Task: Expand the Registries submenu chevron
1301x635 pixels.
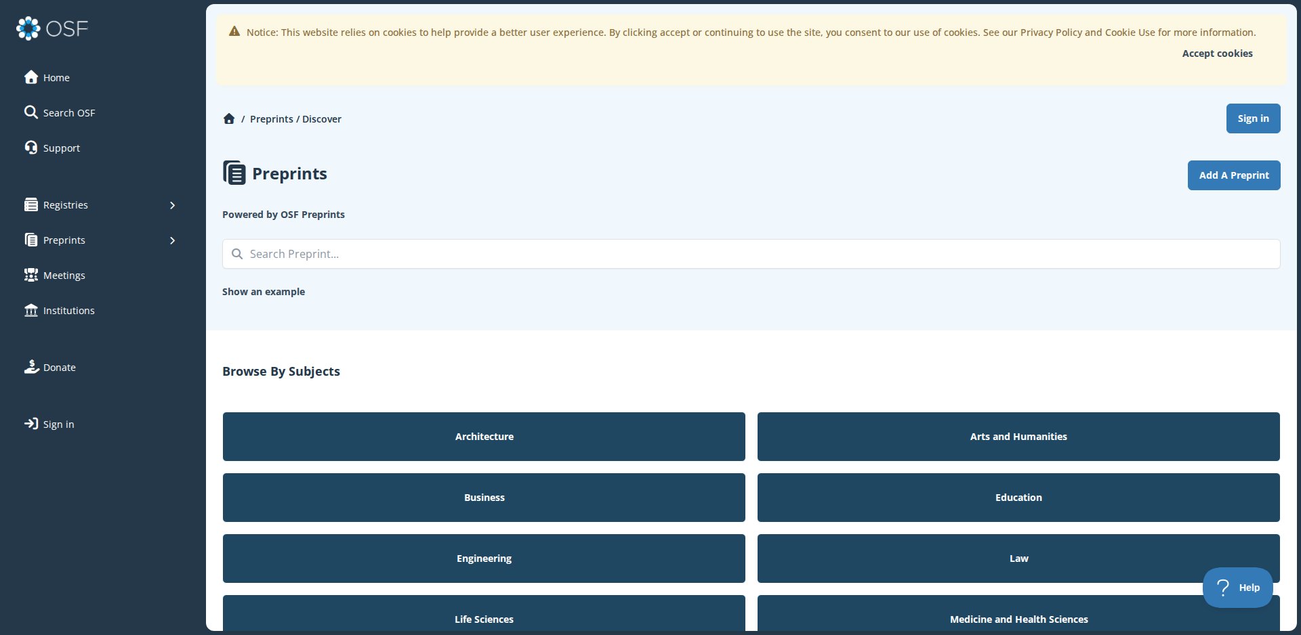Action: click(172, 205)
